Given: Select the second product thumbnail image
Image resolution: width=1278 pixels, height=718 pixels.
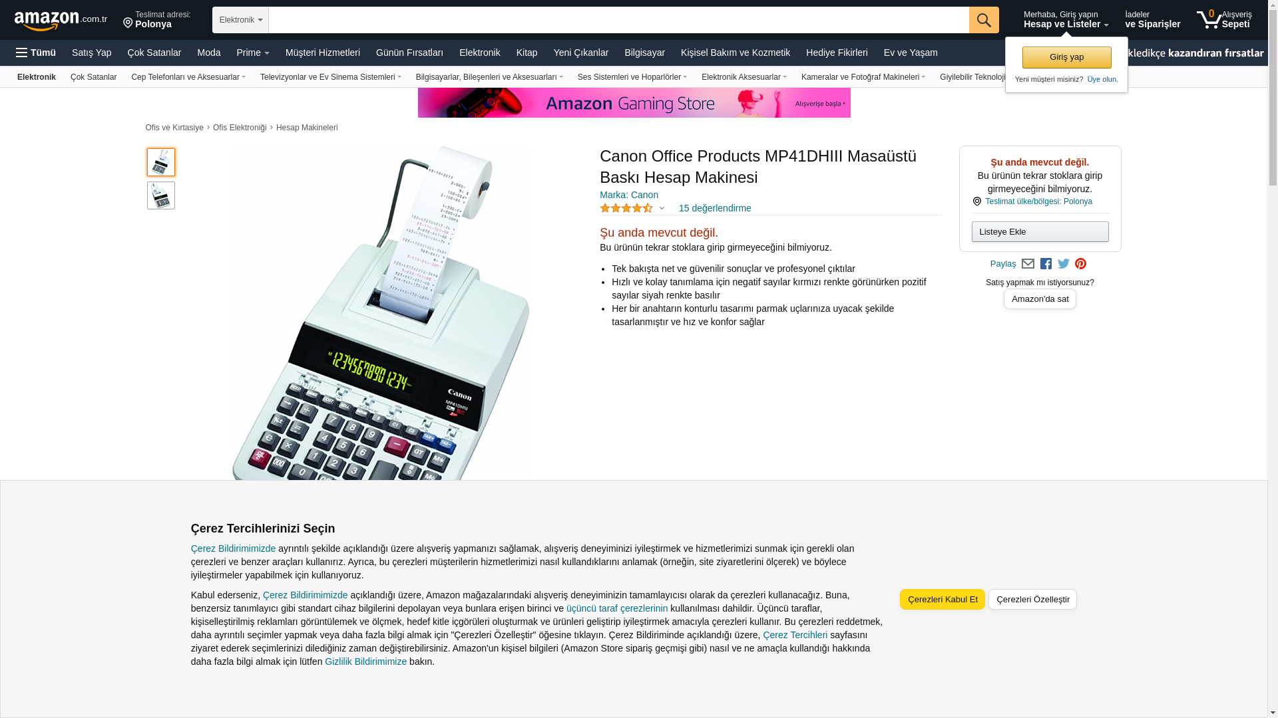Looking at the screenshot, I should point(161,195).
